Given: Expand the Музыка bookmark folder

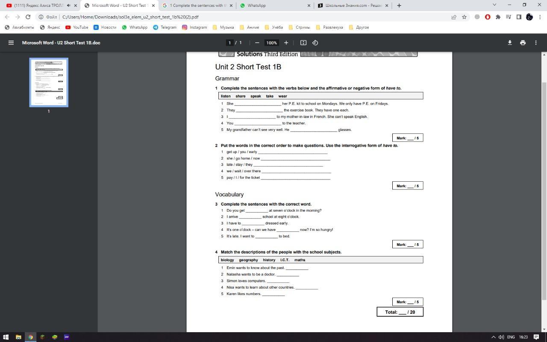Looking at the screenshot, I should 223,27.
